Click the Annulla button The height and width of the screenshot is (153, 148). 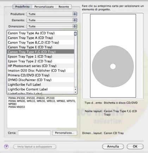pyautogui.click(x=113, y=147)
